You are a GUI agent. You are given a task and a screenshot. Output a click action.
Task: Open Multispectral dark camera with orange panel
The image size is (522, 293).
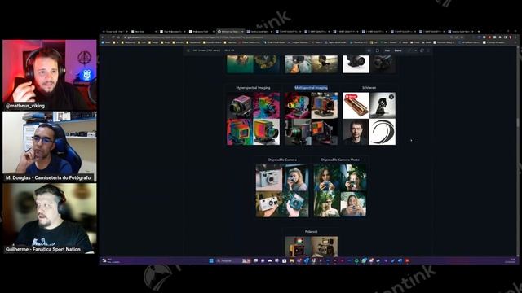pyautogui.click(x=325, y=132)
